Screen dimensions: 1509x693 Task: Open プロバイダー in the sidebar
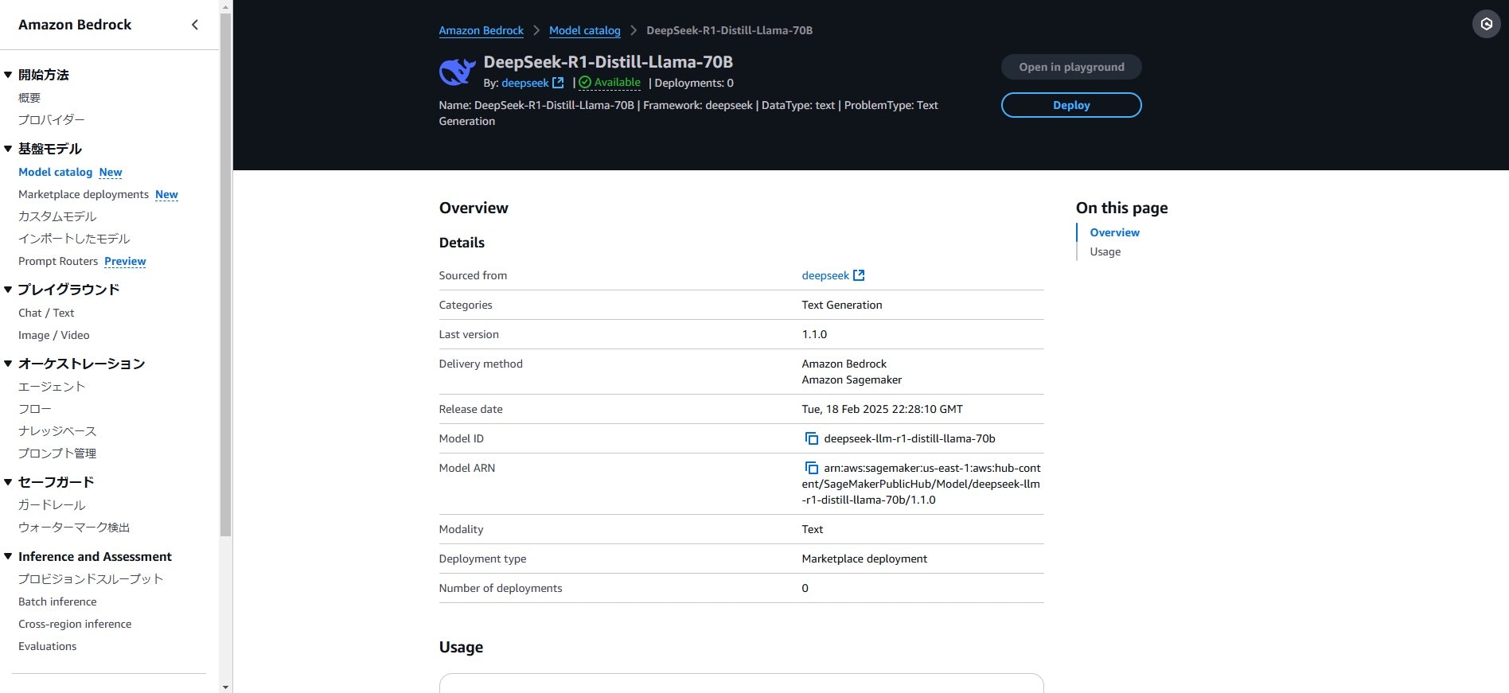pos(52,120)
